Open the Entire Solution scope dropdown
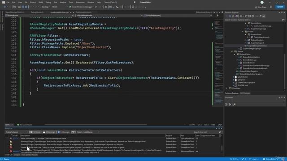 tap(17, 132)
